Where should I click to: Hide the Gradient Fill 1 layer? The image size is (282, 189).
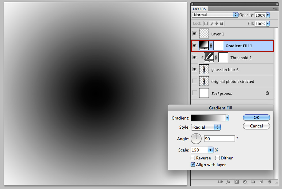point(194,45)
